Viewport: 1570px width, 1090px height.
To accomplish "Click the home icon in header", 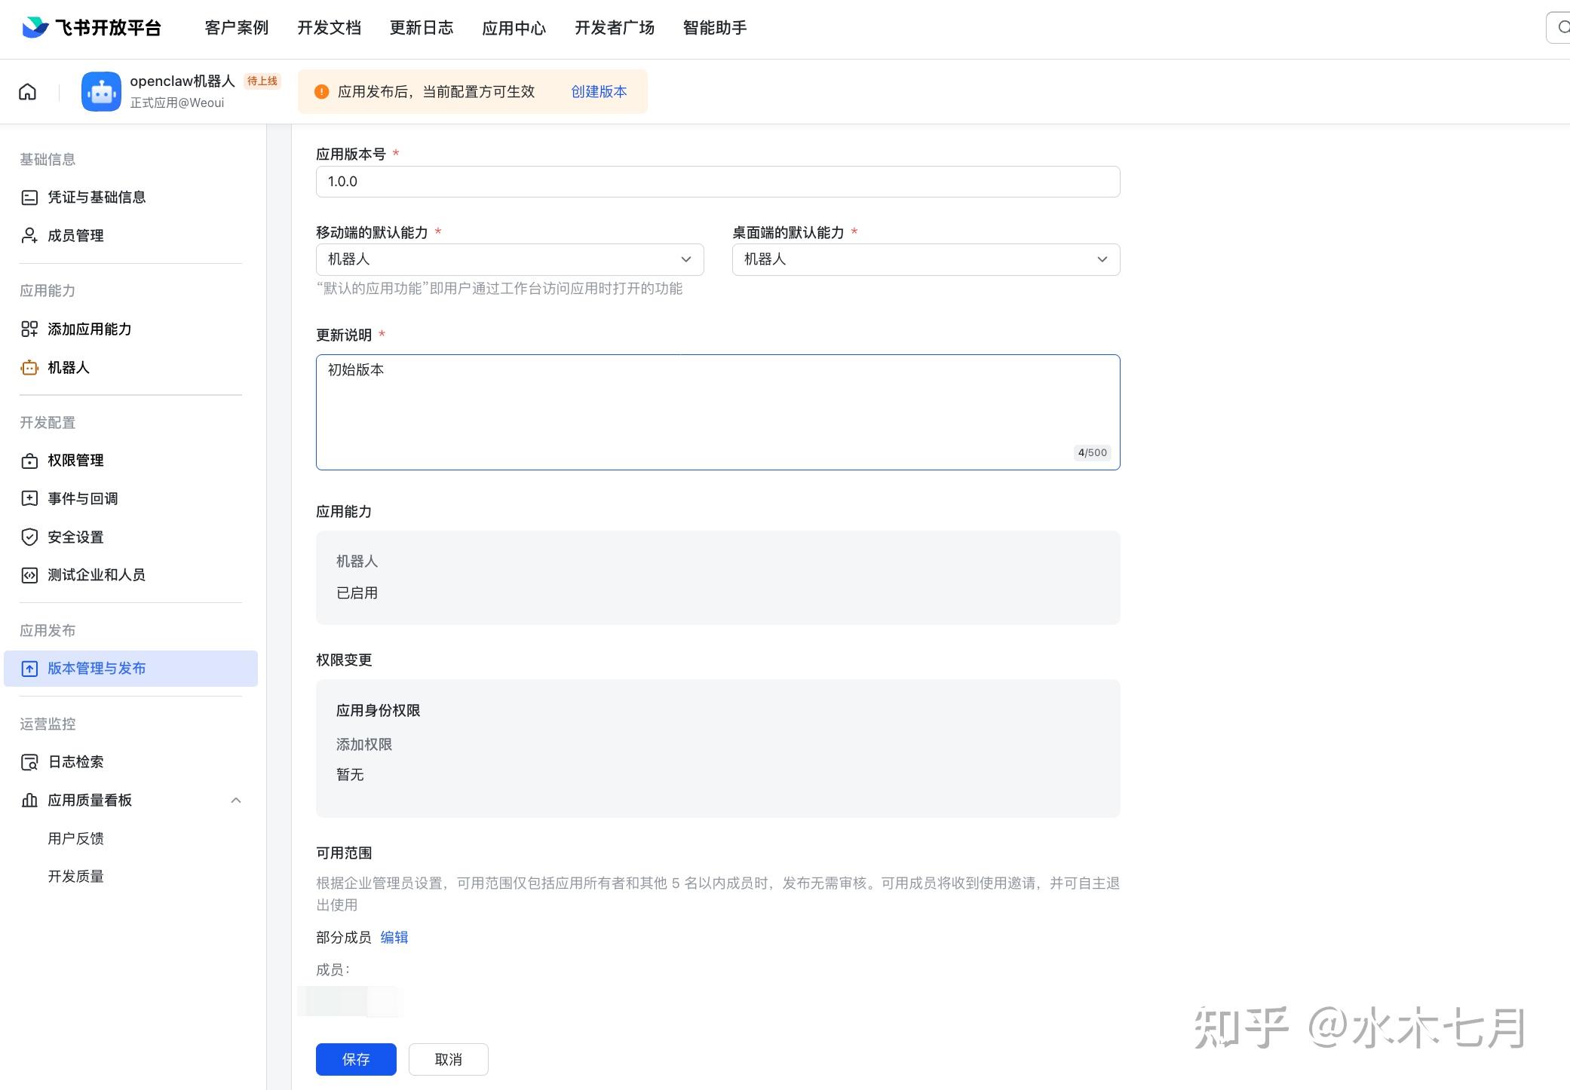I will coord(27,92).
